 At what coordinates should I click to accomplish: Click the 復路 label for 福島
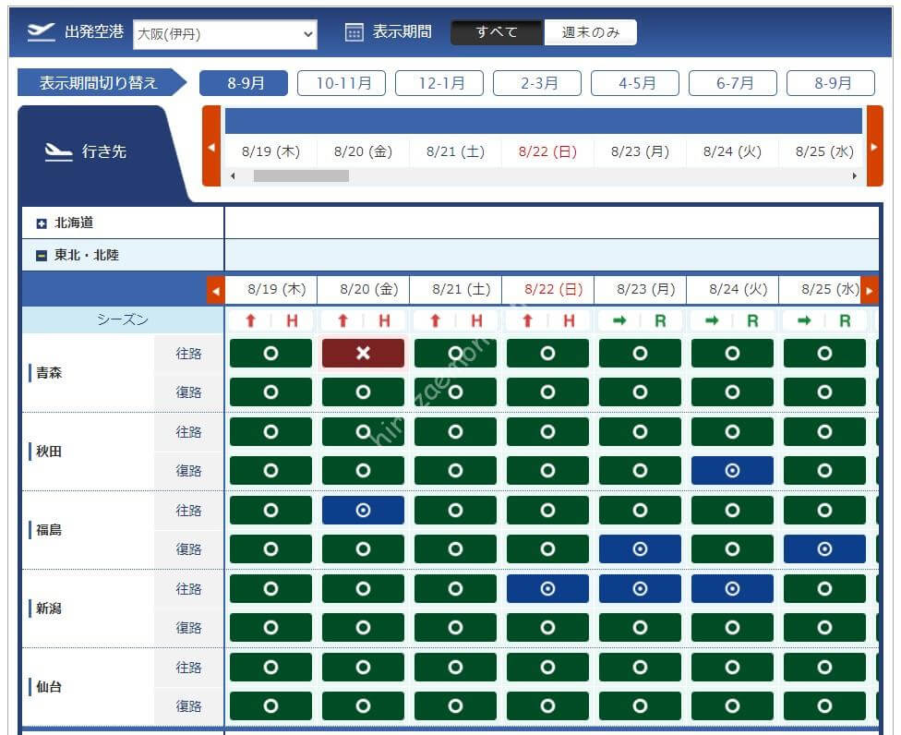tap(188, 549)
